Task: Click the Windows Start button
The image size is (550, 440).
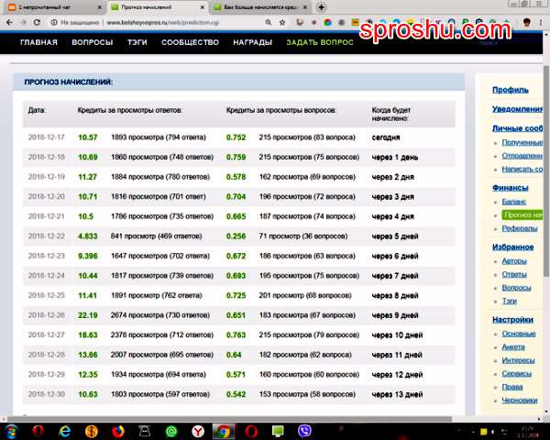Action: pos(11,429)
